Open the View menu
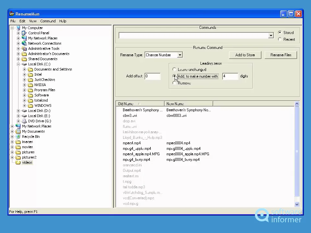Image resolution: width=311 pixels, height=233 pixels. (x=33, y=21)
